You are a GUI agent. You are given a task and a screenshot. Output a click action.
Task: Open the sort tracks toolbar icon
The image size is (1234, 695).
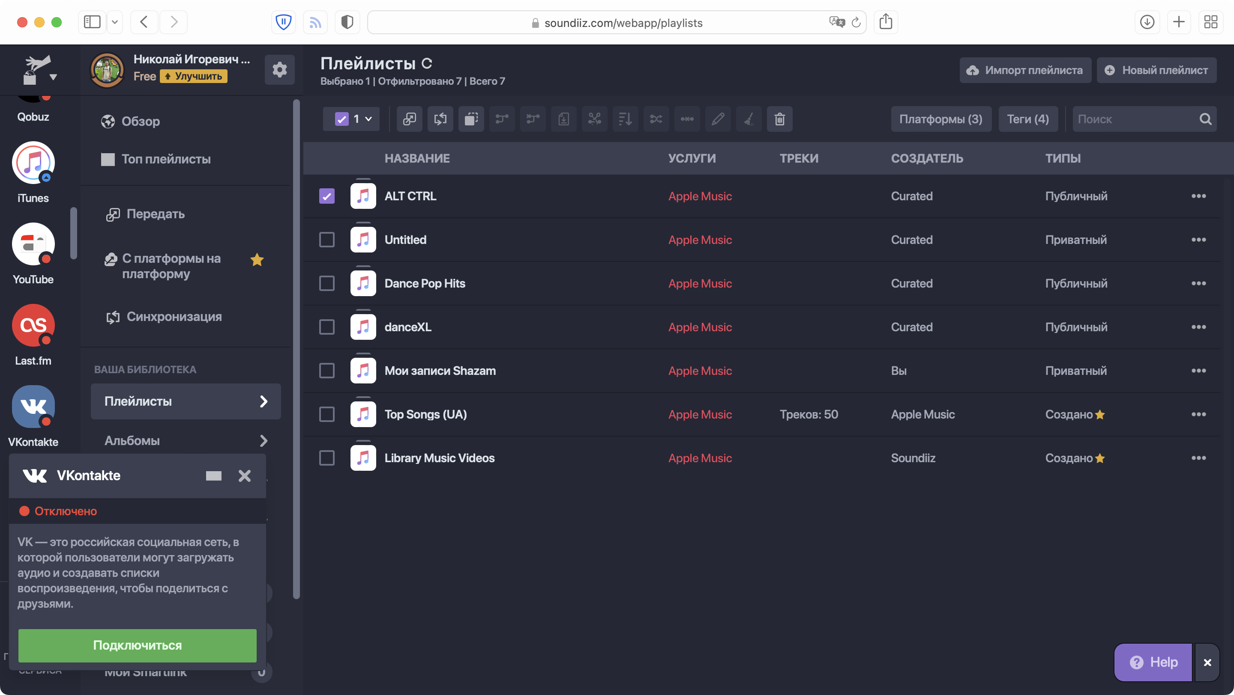click(625, 119)
